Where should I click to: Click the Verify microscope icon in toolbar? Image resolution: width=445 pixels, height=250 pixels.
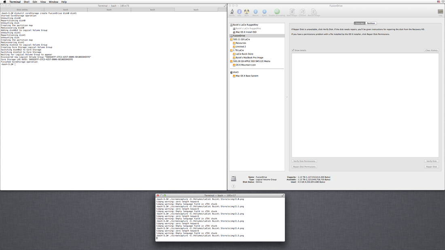pos(232,12)
